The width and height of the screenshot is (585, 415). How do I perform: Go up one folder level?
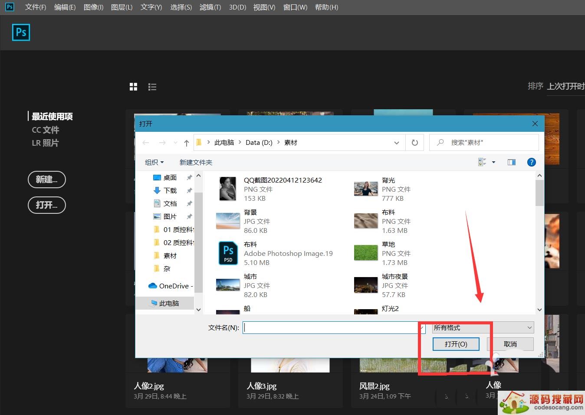tap(186, 143)
